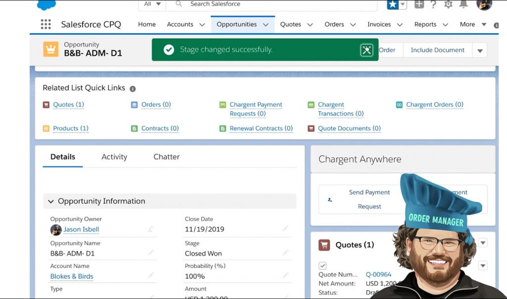Image resolution: width=507 pixels, height=299 pixels.
Task: Open the Notifications bell icon
Action: pos(463,4)
